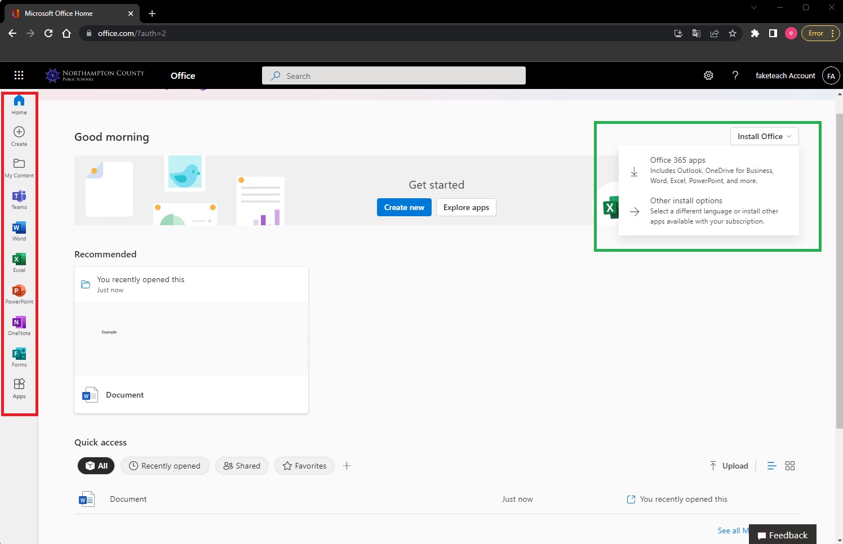Switch to grid view in Quick access

point(790,466)
